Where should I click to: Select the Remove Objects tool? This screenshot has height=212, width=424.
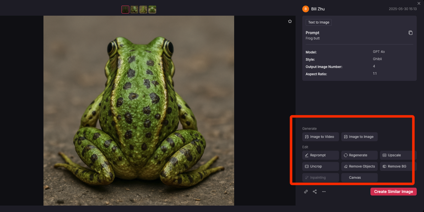click(x=359, y=166)
